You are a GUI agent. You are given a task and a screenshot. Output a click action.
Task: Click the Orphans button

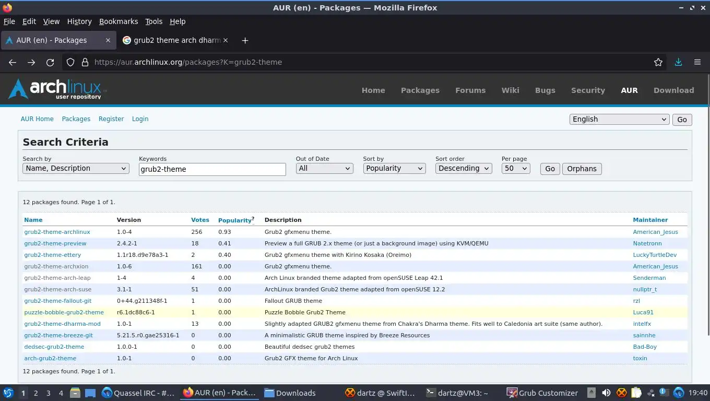(582, 169)
